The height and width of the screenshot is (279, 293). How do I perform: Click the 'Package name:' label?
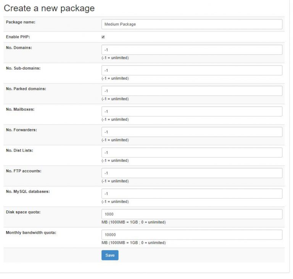click(x=20, y=22)
